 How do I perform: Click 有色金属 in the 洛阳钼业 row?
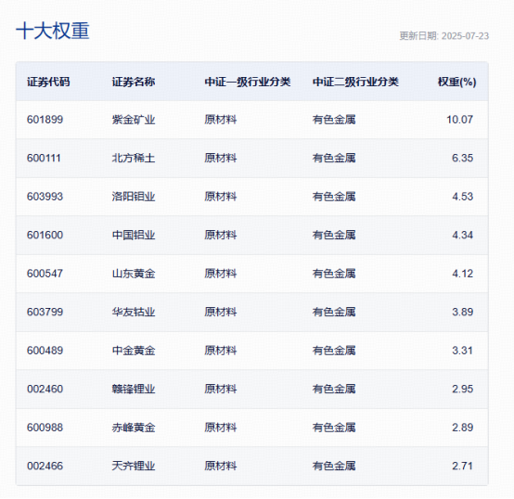point(334,197)
